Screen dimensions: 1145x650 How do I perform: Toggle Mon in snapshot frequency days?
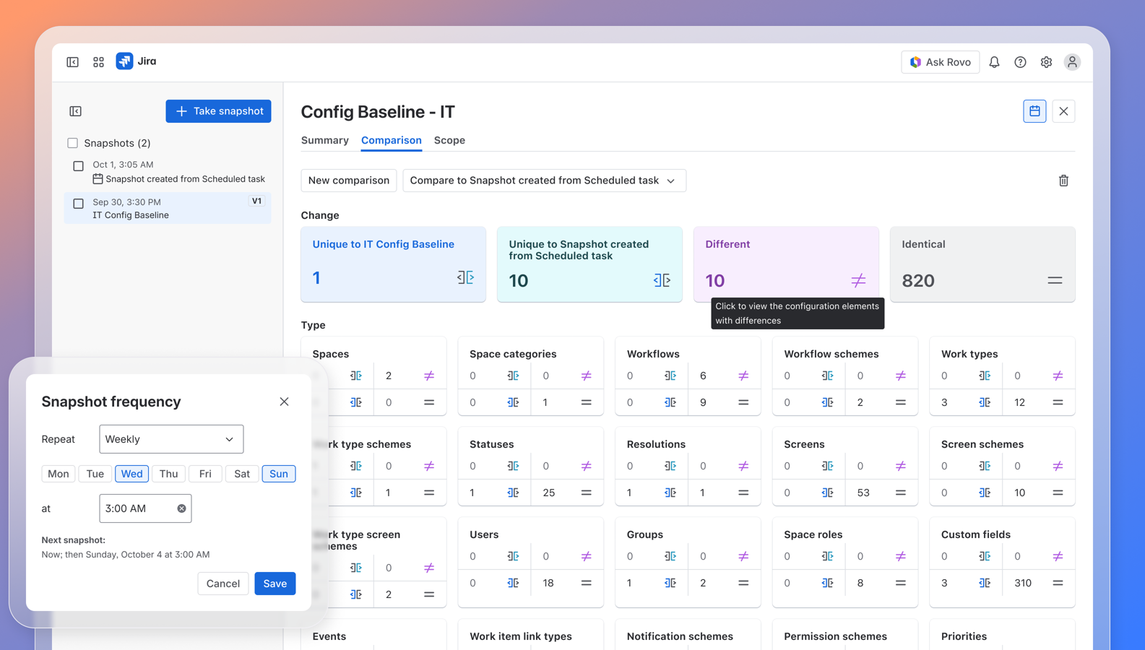pos(59,474)
